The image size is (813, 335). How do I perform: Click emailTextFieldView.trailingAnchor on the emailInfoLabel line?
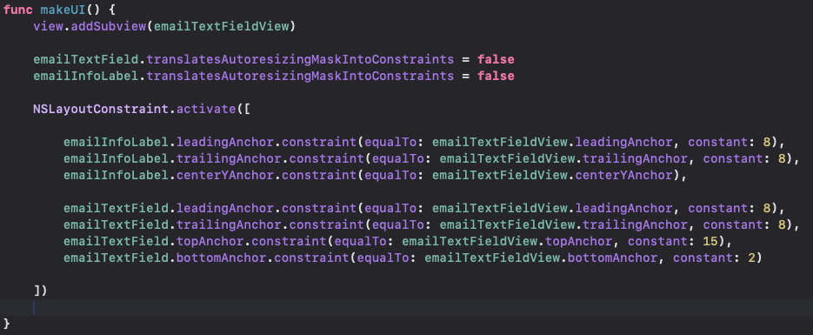click(563, 158)
